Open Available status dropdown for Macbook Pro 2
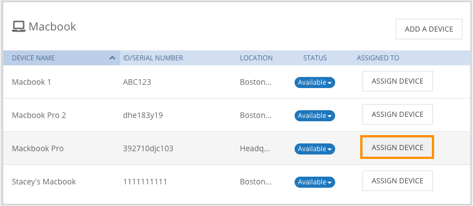 315,116
